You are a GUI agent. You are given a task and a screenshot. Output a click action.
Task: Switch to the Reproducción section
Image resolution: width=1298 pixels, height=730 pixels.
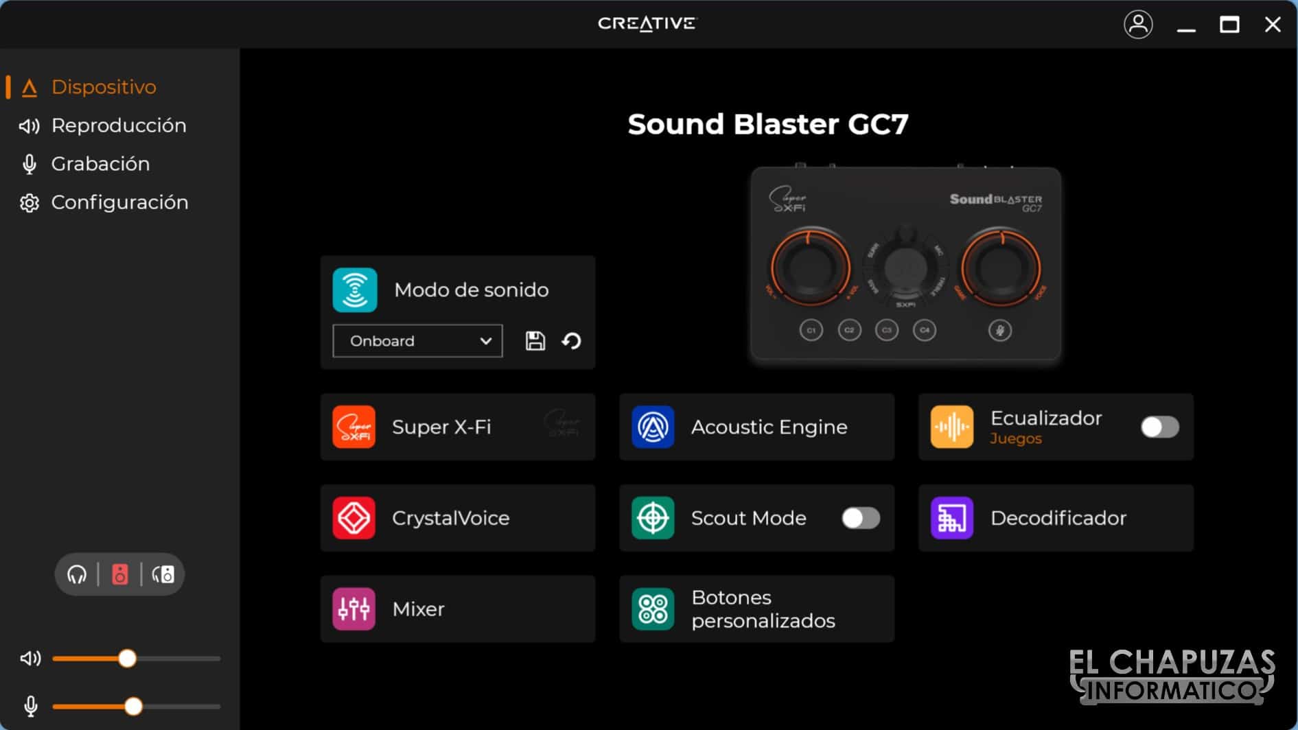point(119,125)
